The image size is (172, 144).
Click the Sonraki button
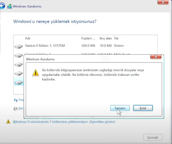(x=153, y=137)
